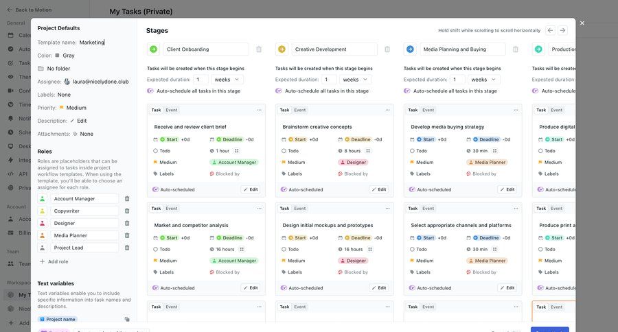Toggle auto-schedule for Creative Development stage
Screen dimensions: 618x332
(279, 91)
